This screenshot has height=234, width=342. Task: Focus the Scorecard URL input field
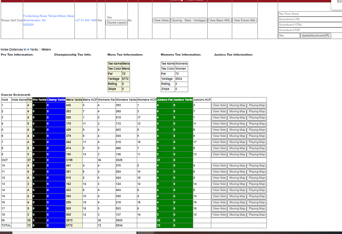pos(310,19)
